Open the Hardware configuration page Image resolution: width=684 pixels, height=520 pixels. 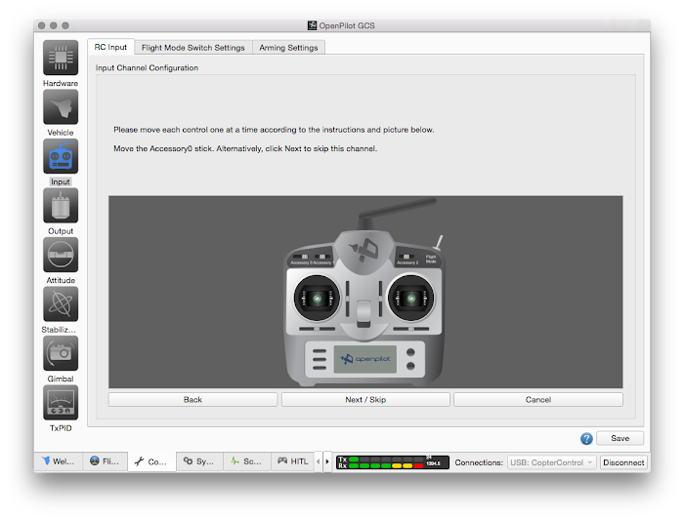pyautogui.click(x=61, y=58)
